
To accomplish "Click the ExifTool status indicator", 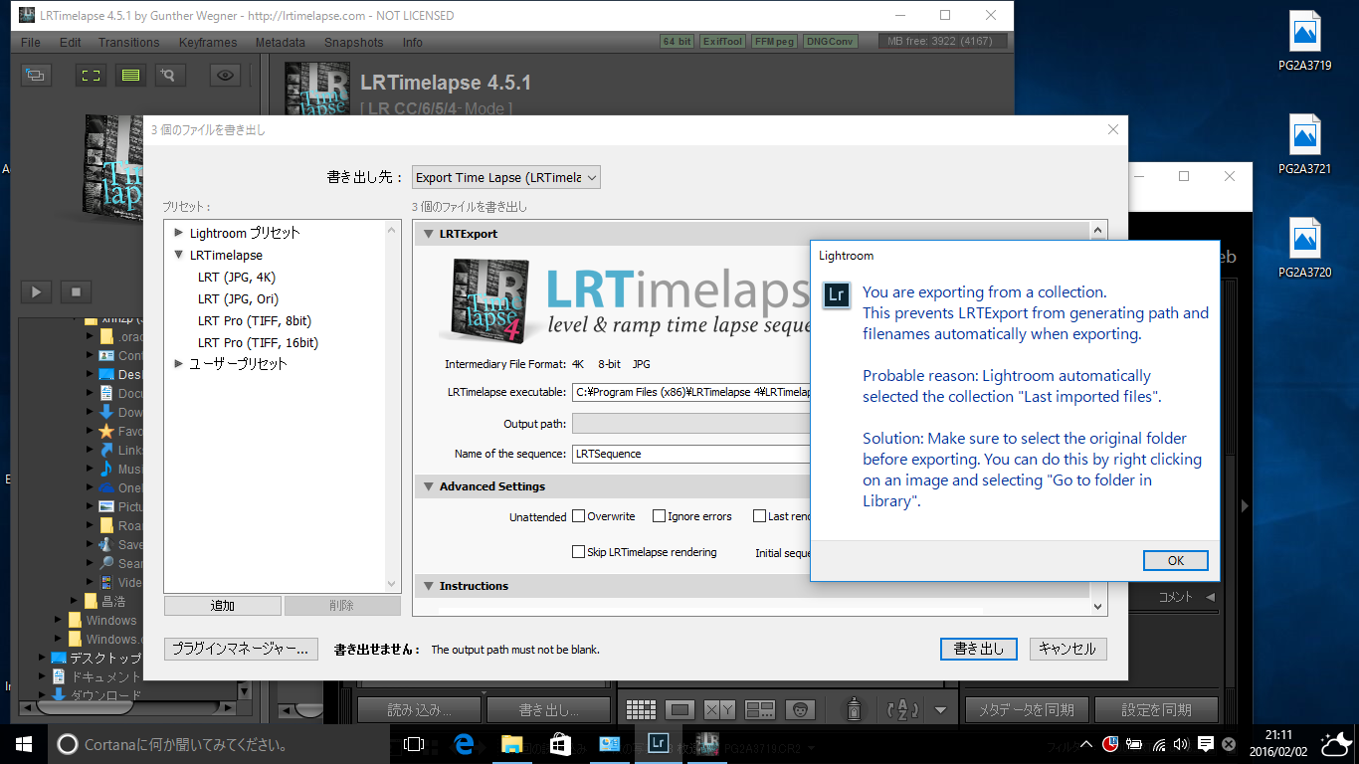I will pyautogui.click(x=722, y=41).
